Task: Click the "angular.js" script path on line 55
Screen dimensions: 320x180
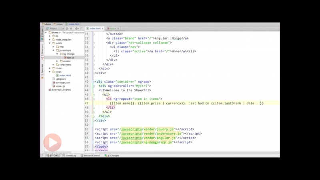Action: point(165,138)
